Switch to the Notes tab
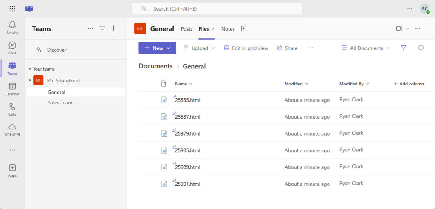The height and width of the screenshot is (209, 435). click(228, 28)
